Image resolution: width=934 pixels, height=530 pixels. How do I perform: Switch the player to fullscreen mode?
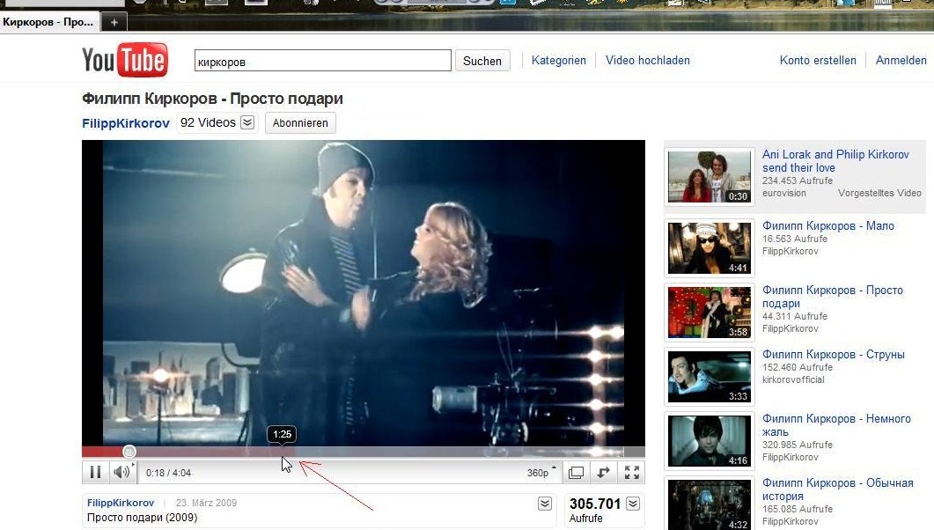pos(632,472)
